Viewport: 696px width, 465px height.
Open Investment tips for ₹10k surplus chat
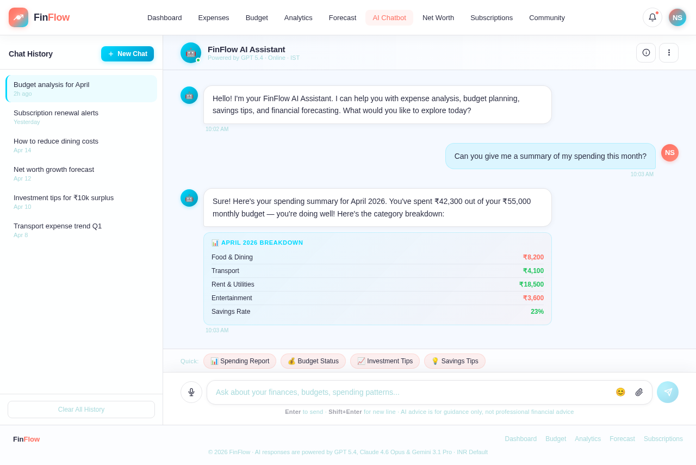click(82, 202)
